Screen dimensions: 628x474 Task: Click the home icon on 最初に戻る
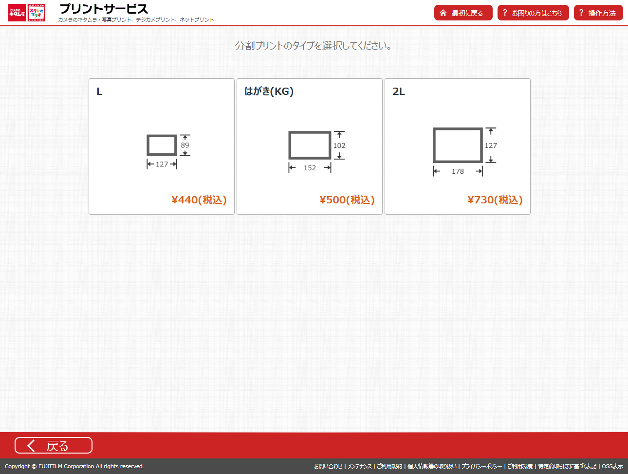coord(443,13)
